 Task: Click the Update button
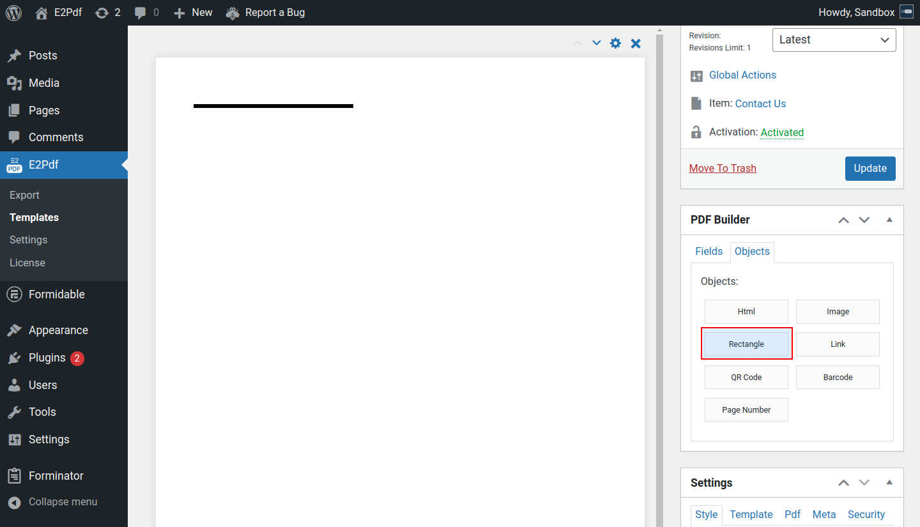click(870, 169)
